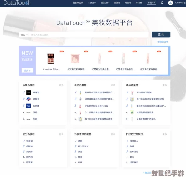Click the black logo of top-ranked brand
Image resolution: width=186 pixels, height=179 pixels.
click(28, 92)
